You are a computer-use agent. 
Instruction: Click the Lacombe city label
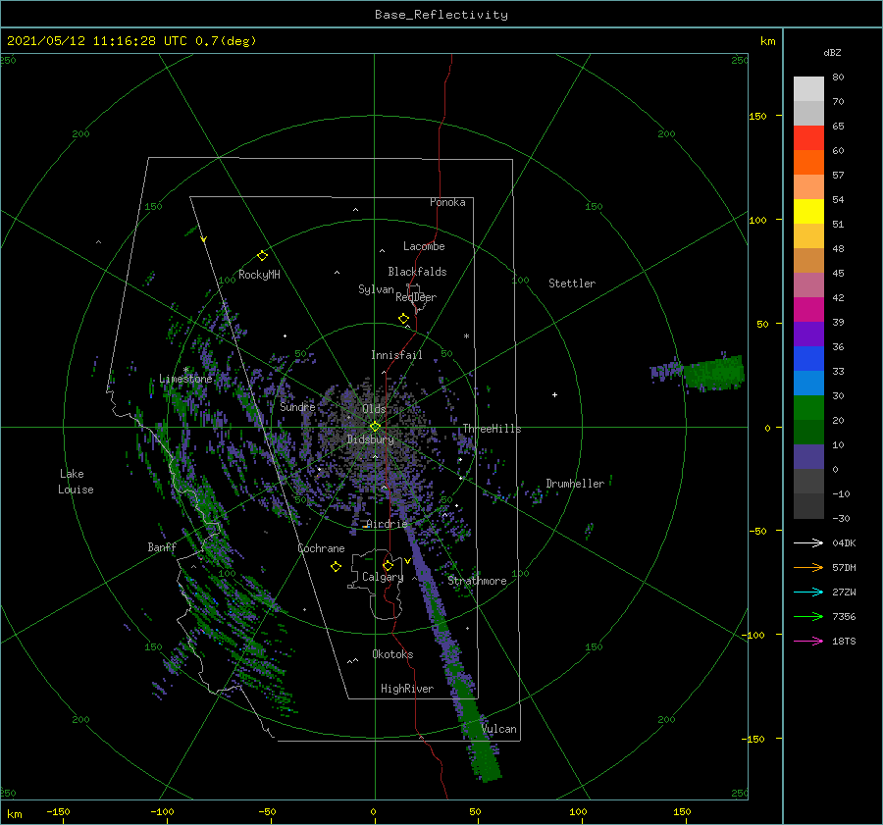(424, 246)
